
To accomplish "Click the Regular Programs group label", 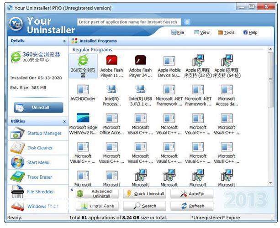I will click(92, 50).
